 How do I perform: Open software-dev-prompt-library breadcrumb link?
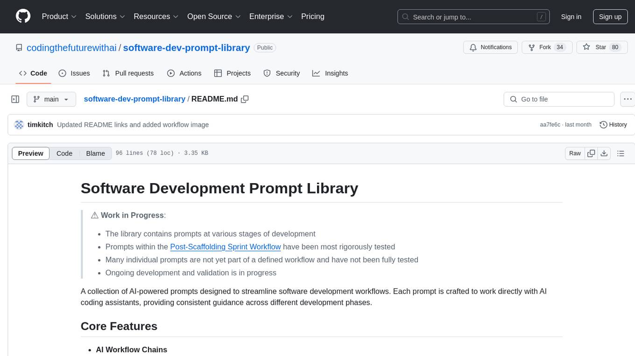pos(134,99)
